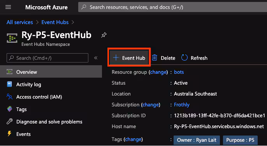
Task: Click the Access control people icon
Action: (x=9, y=97)
